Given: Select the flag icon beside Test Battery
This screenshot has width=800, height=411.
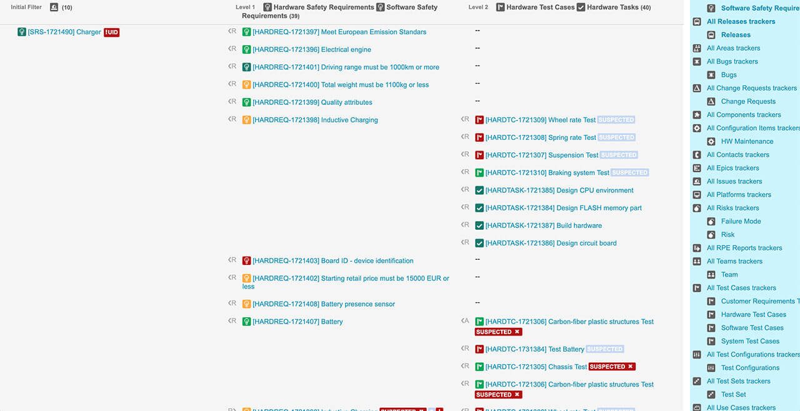Looking at the screenshot, I should [479, 349].
